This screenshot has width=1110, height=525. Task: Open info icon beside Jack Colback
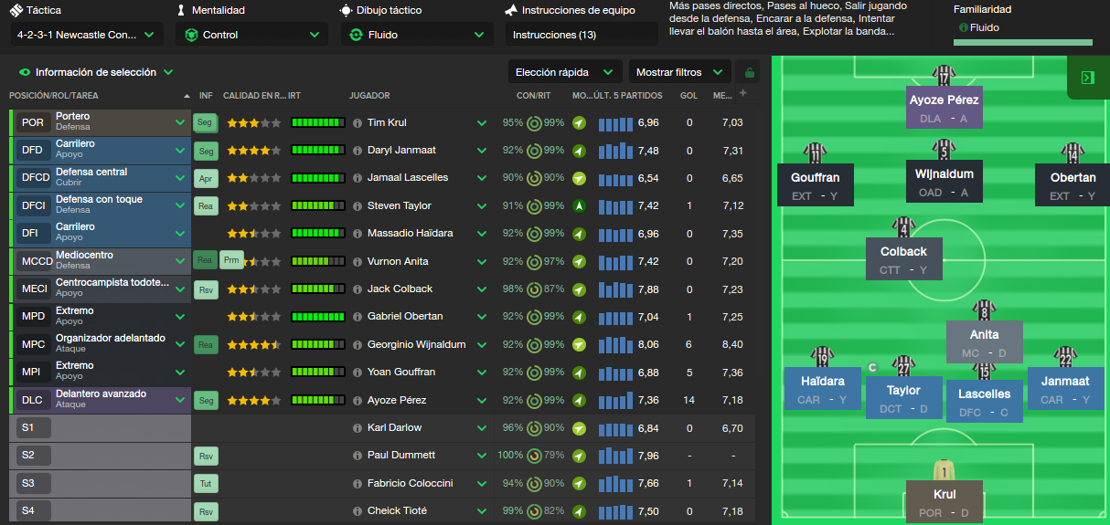358,289
